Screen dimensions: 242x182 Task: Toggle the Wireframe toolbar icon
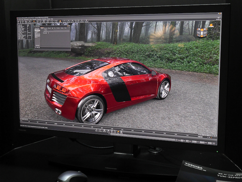pos(48,22)
